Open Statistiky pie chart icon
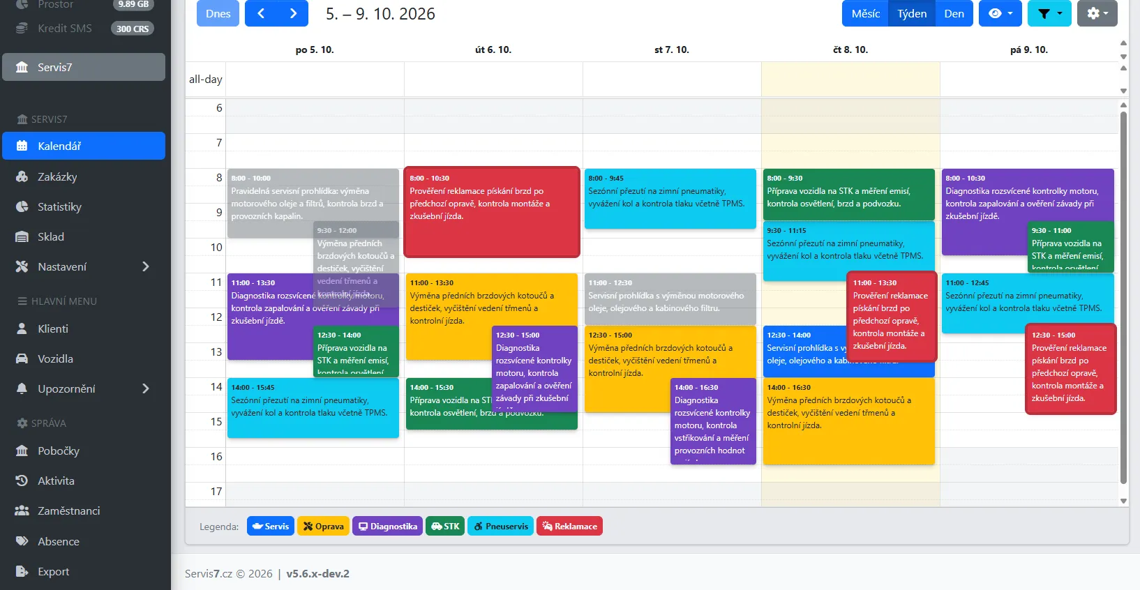 [22, 206]
